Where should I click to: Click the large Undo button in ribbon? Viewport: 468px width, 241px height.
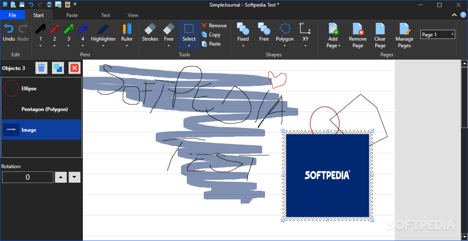pos(9,32)
